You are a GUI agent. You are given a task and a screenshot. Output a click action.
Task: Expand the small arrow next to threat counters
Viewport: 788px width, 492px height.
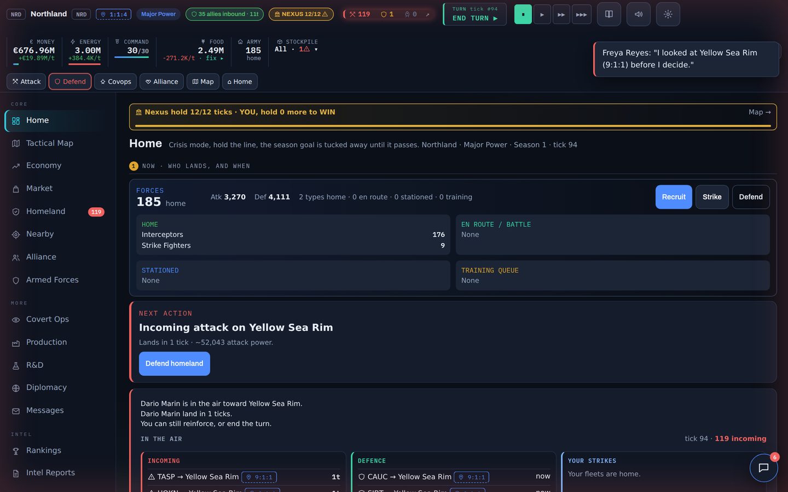(x=427, y=15)
